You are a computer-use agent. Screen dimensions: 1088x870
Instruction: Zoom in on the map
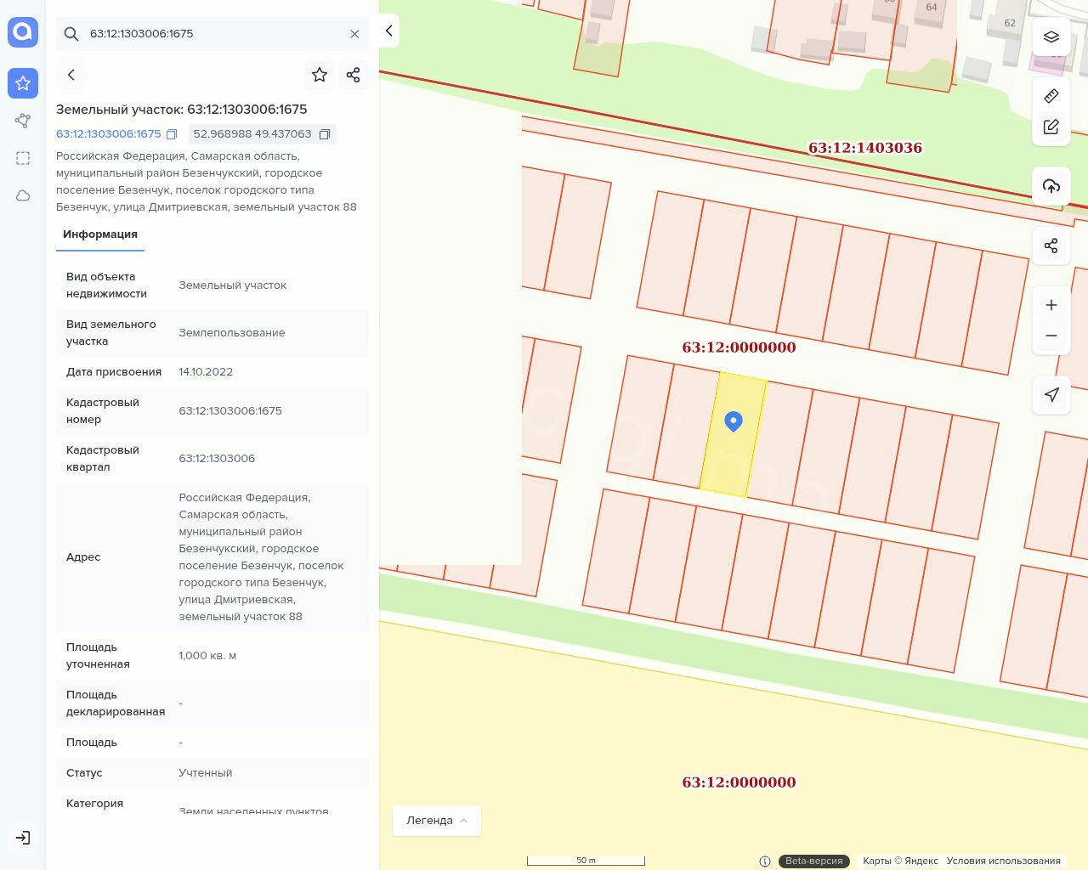1051,305
